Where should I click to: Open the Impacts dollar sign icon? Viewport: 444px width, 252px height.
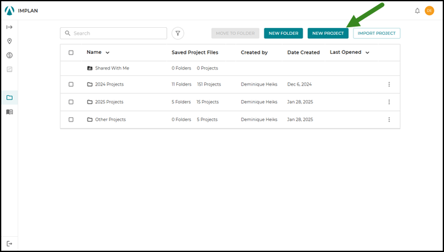pos(10,55)
